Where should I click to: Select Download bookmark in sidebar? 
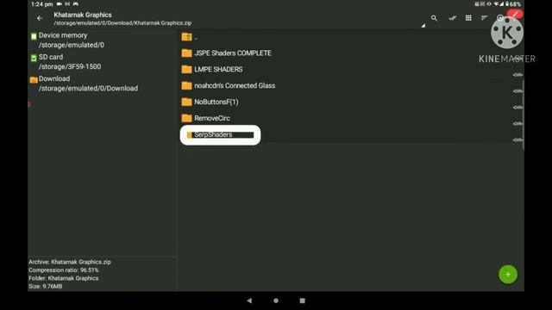click(x=102, y=84)
